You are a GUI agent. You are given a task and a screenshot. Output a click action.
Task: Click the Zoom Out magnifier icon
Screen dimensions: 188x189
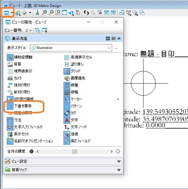click(x=51, y=12)
